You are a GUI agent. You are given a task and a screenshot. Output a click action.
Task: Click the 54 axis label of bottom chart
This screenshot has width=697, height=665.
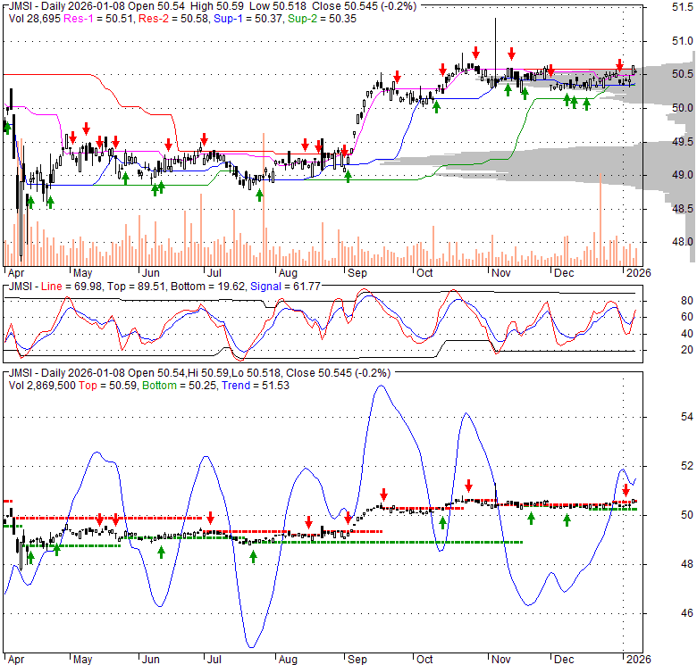[x=687, y=416]
